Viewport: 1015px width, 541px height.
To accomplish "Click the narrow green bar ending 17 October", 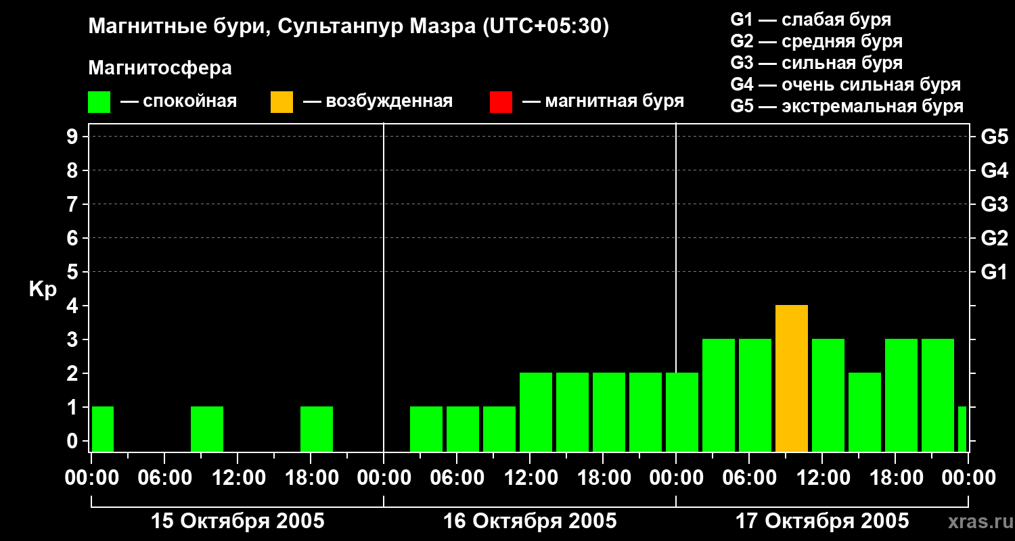I will pos(962,429).
